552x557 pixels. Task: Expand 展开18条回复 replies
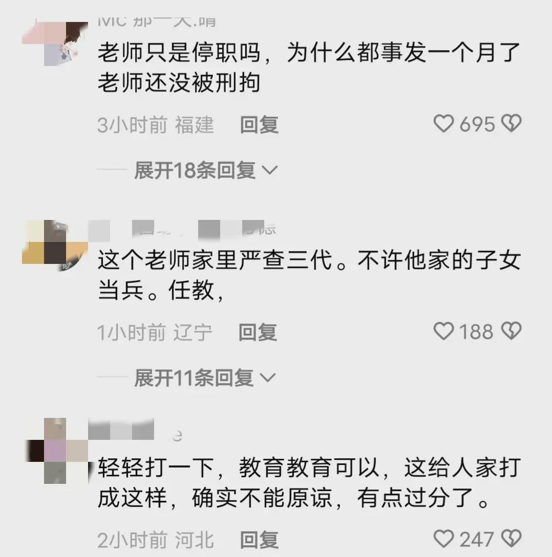tap(195, 170)
